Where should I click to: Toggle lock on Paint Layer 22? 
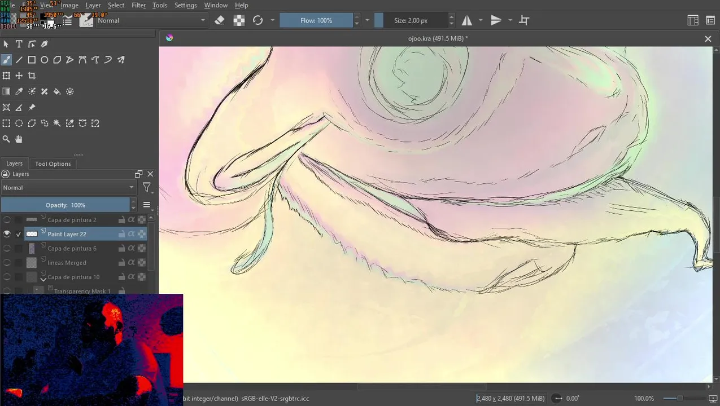point(121,234)
